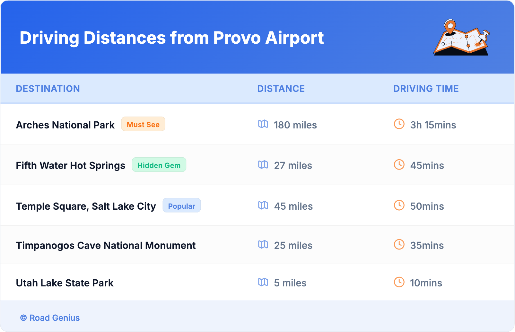Click the map icon beside 45 miles
This screenshot has width=515, height=332.
click(x=263, y=205)
